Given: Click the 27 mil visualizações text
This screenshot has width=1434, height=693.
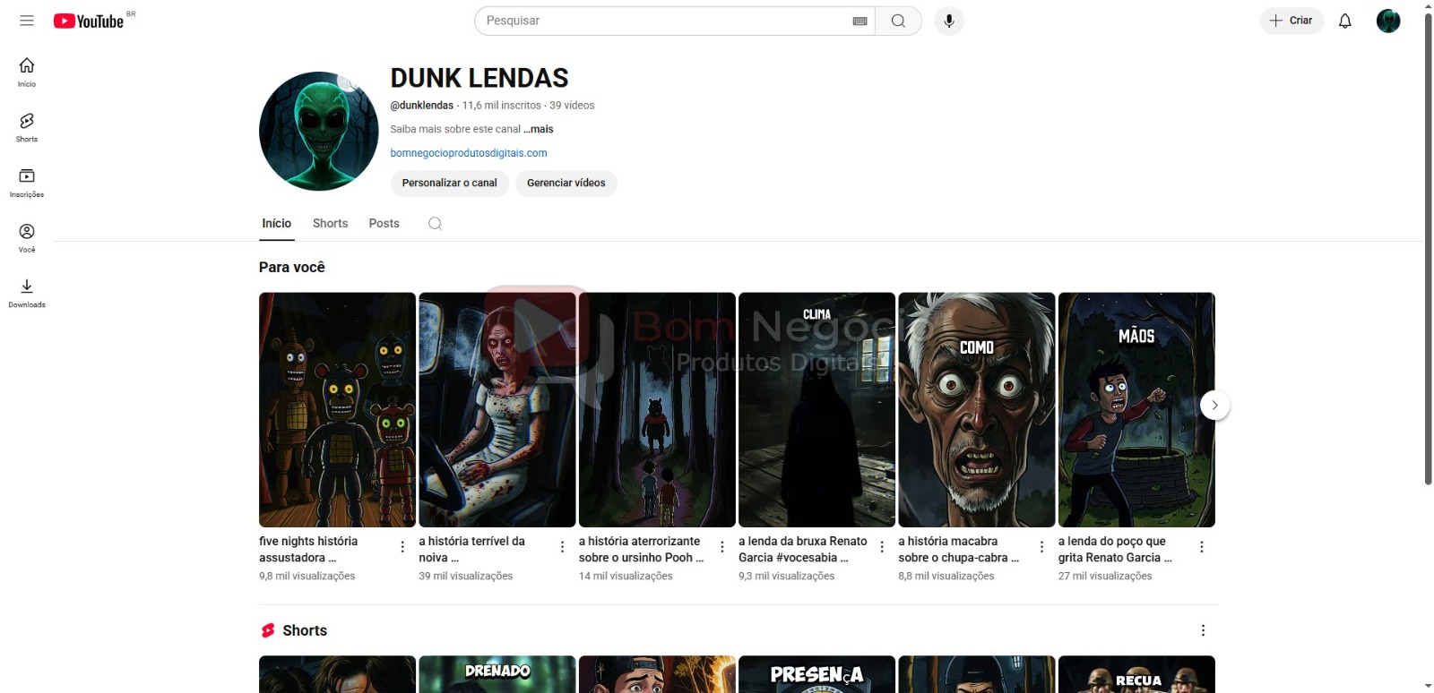Looking at the screenshot, I should coord(1105,576).
